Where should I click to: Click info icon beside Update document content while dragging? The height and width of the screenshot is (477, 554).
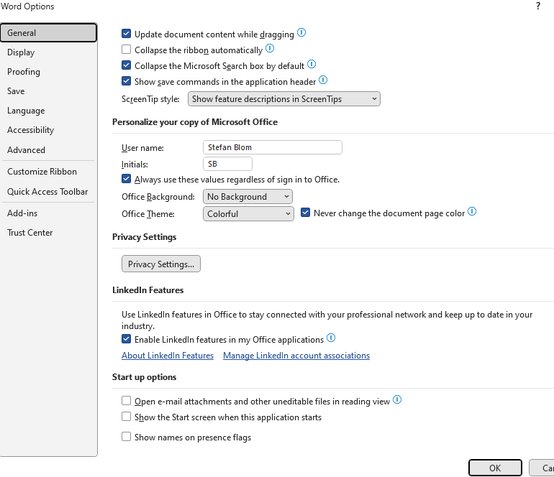[x=301, y=32]
